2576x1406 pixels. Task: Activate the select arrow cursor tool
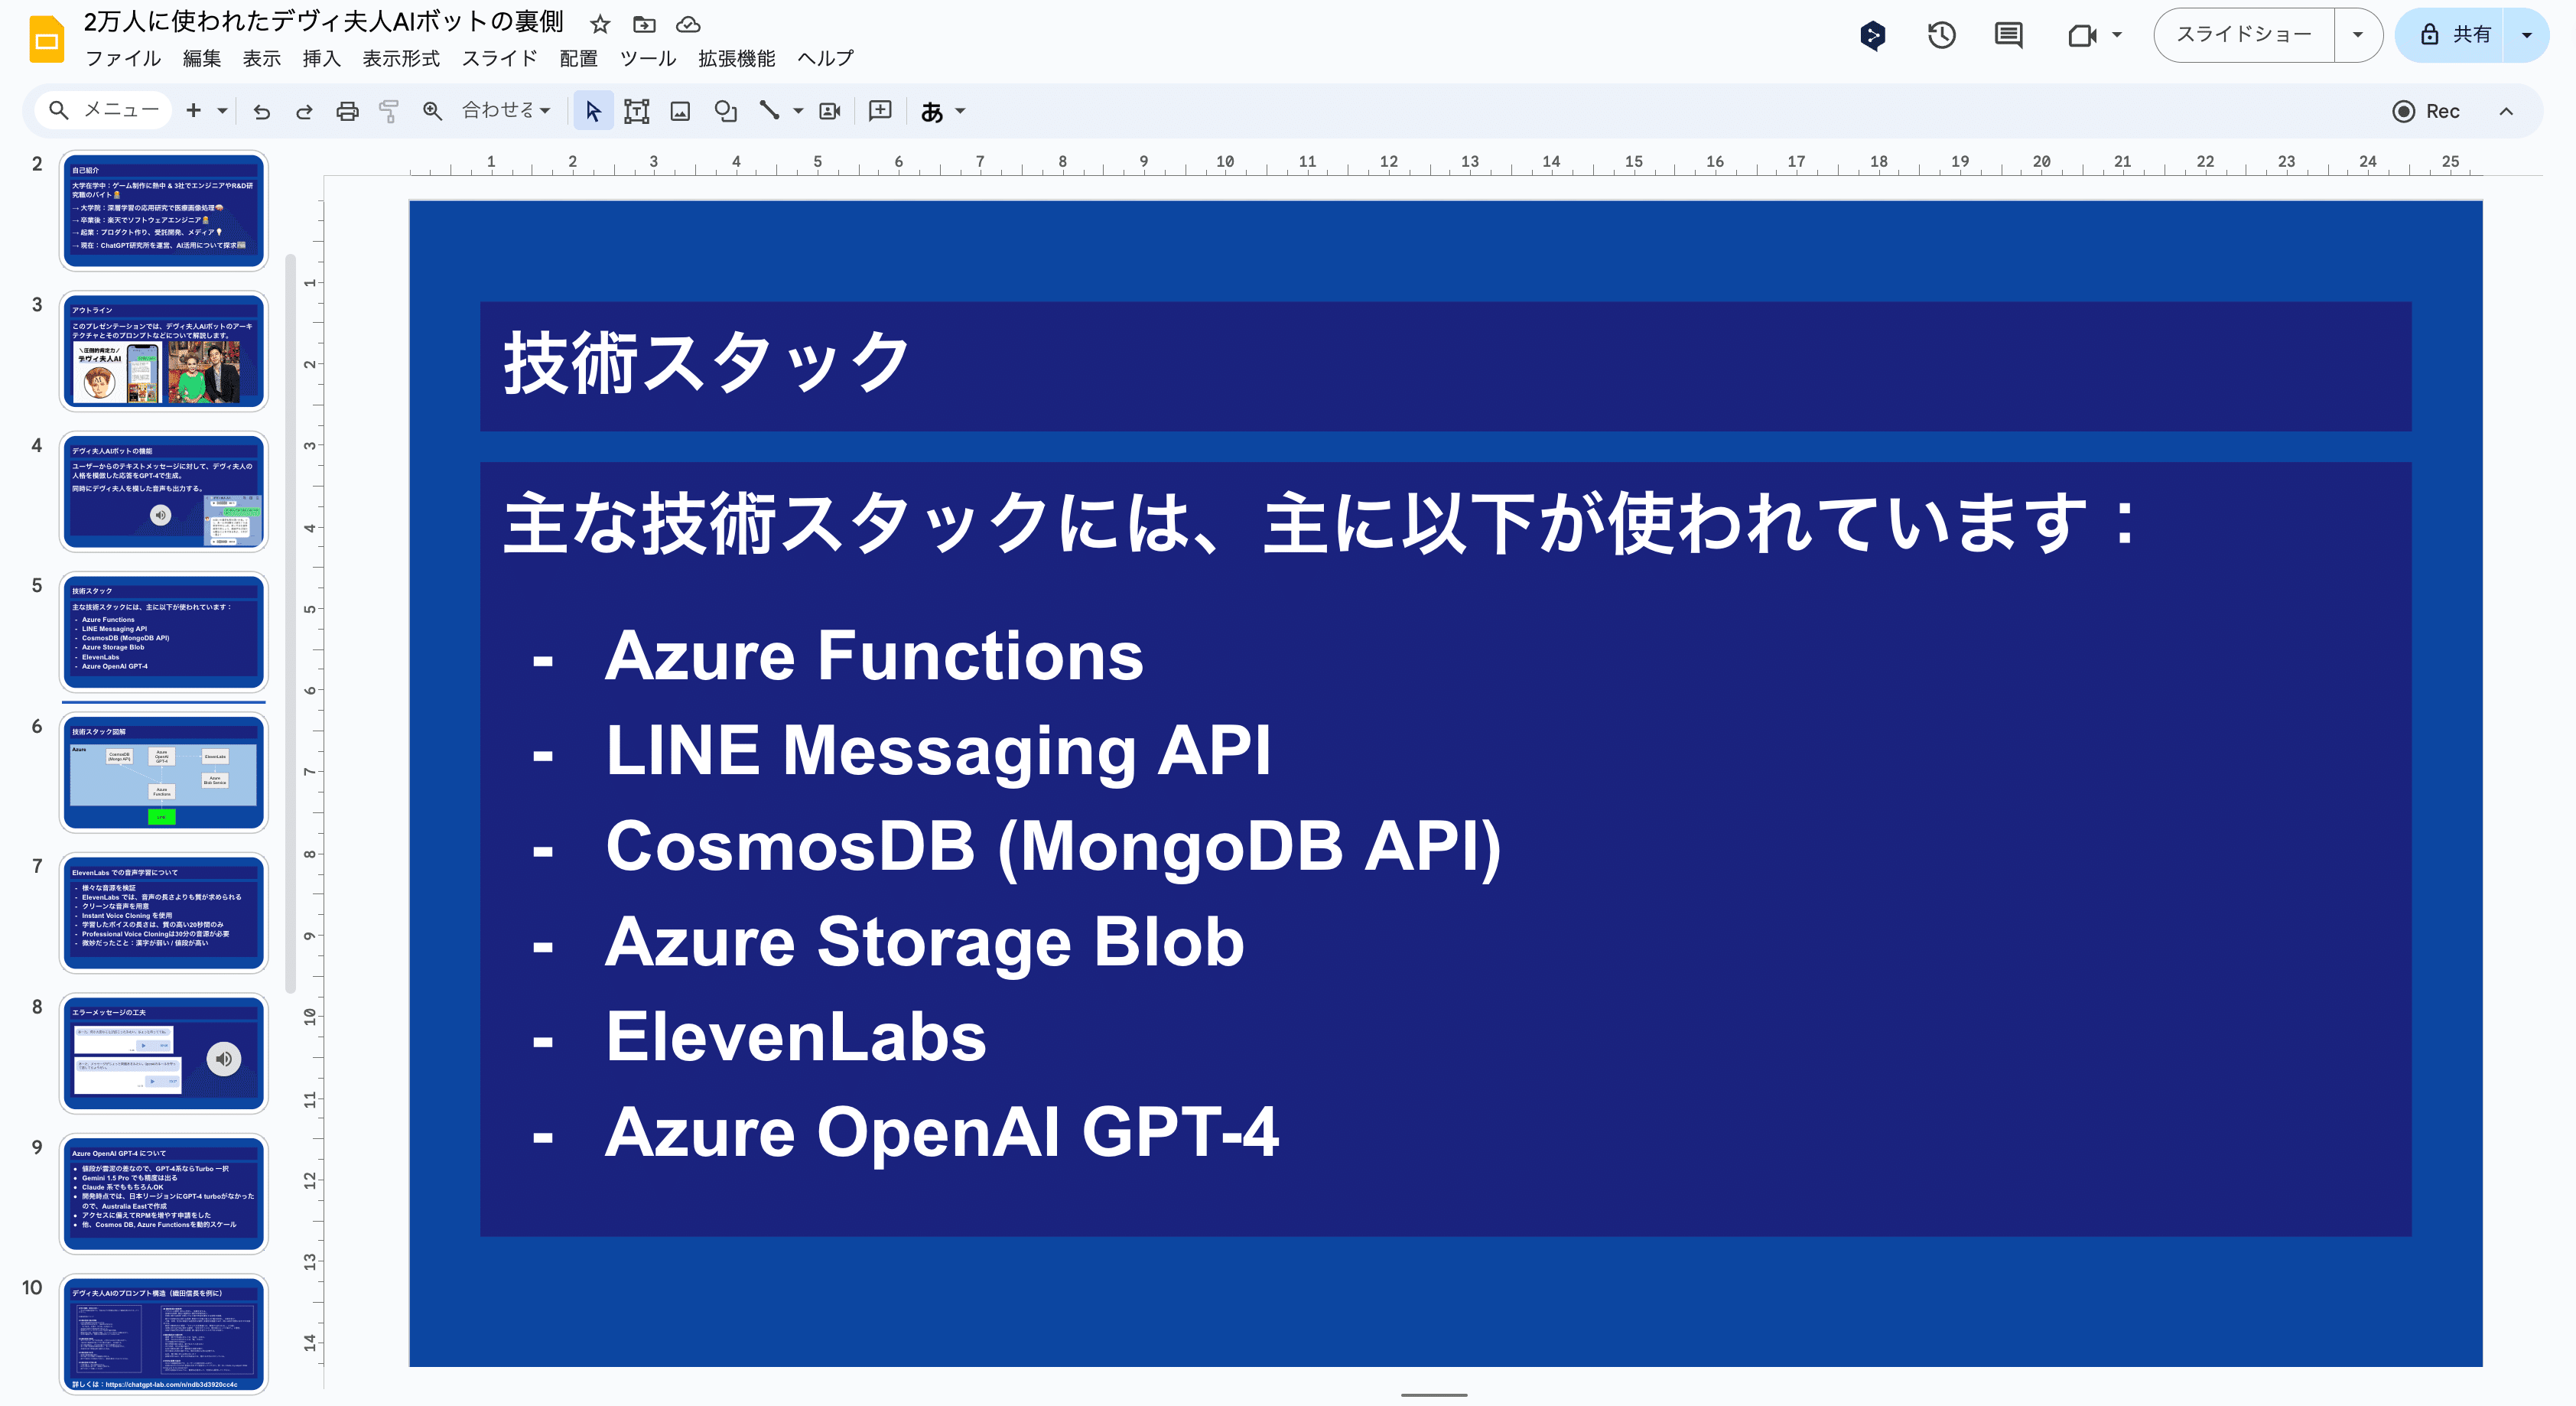click(593, 112)
